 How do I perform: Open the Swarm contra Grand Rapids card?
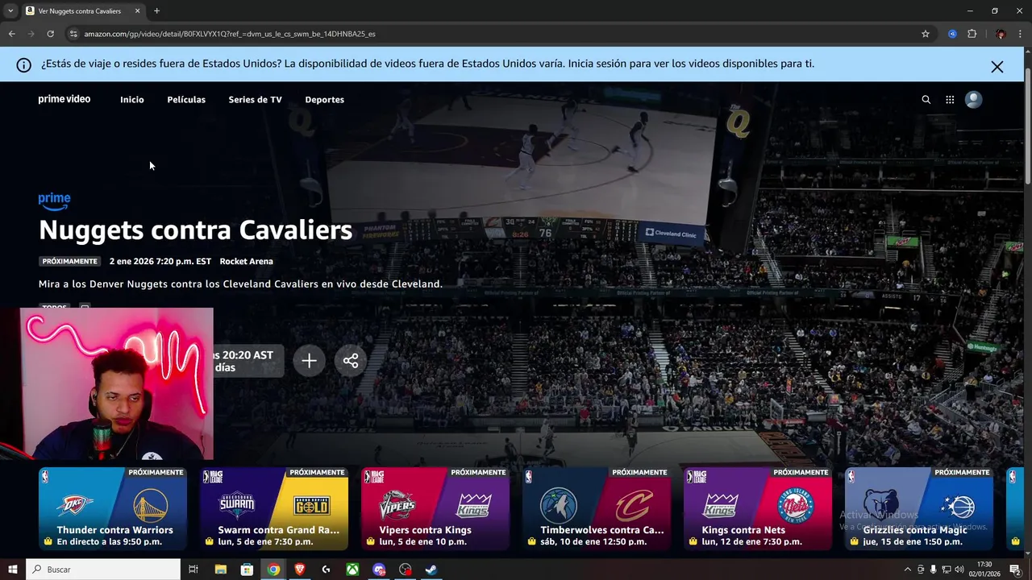274,508
